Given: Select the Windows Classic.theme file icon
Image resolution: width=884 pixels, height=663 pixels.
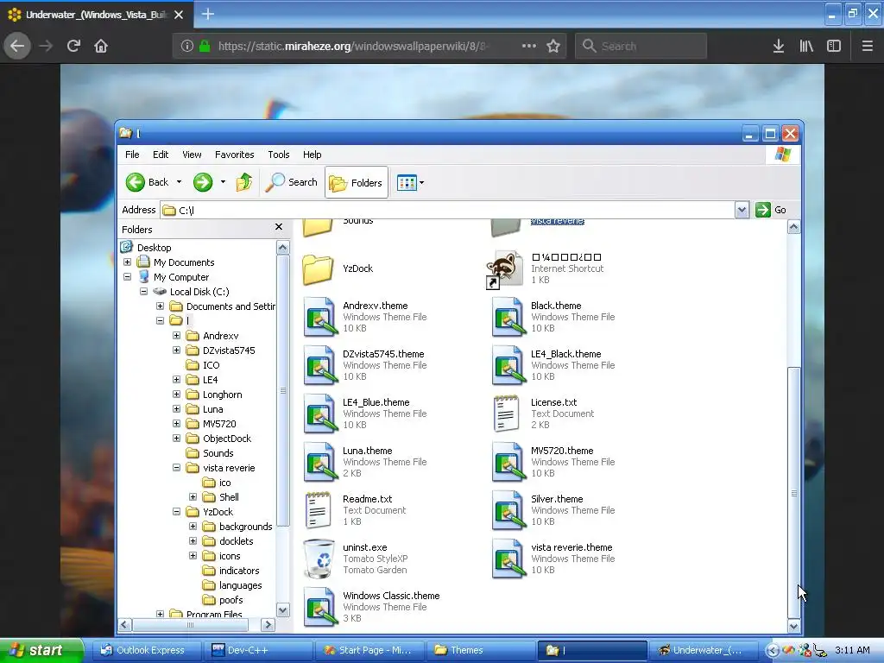Looking at the screenshot, I should (x=320, y=607).
